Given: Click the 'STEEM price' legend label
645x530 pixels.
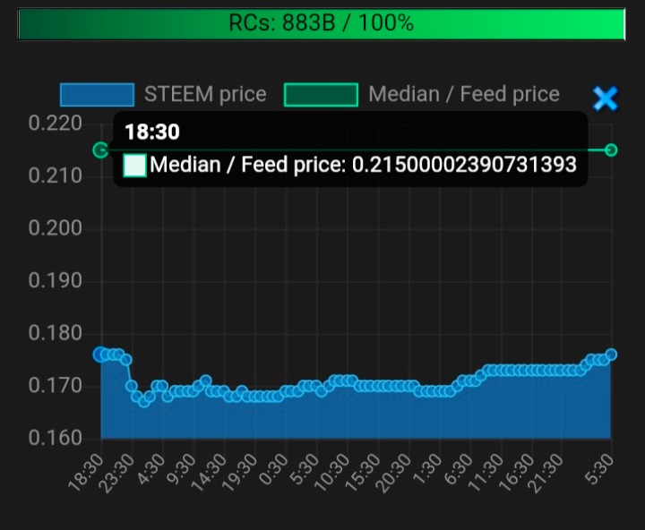Looking at the screenshot, I should tap(205, 94).
